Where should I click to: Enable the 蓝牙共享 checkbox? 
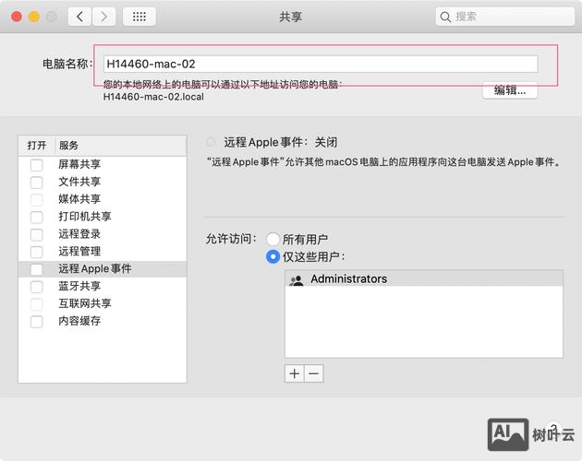36,287
